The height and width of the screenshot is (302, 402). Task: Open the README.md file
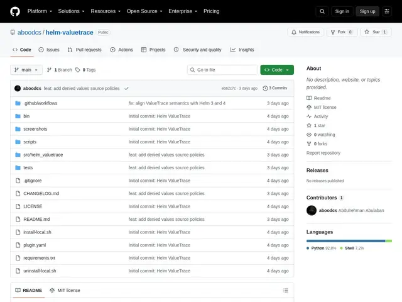point(36,220)
